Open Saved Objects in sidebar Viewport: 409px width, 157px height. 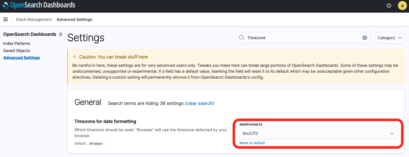click(x=17, y=51)
